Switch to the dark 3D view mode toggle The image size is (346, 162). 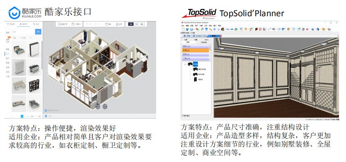click(x=131, y=24)
